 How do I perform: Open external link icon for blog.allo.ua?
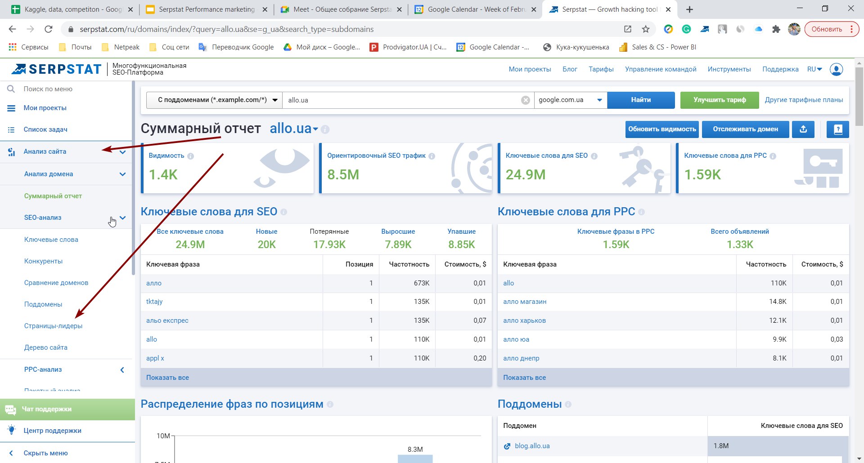point(507,446)
